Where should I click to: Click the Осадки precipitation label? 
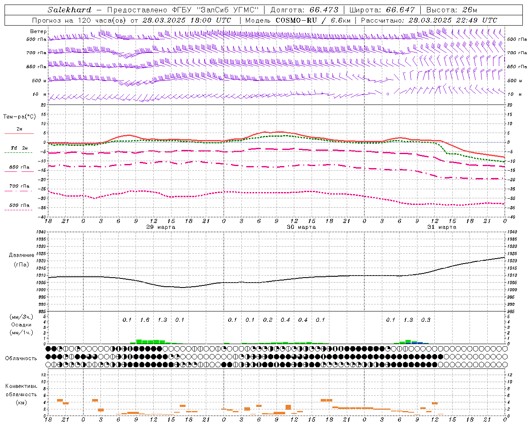pyautogui.click(x=22, y=325)
